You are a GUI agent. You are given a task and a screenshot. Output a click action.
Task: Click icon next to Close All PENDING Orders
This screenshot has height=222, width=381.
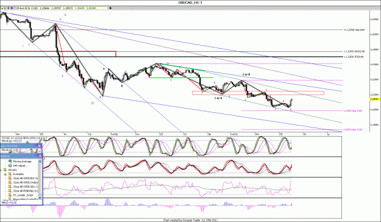click(x=10, y=191)
